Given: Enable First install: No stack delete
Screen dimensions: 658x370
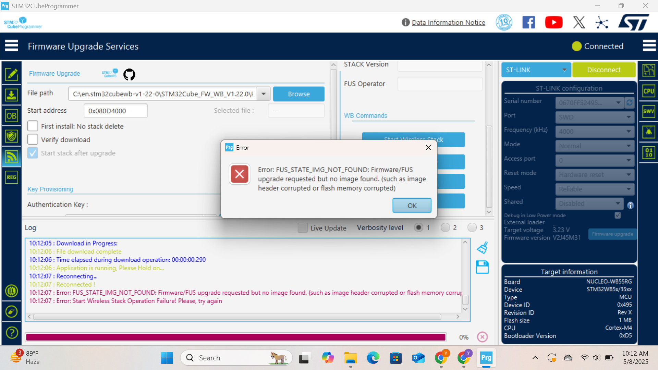Looking at the screenshot, I should 33,126.
